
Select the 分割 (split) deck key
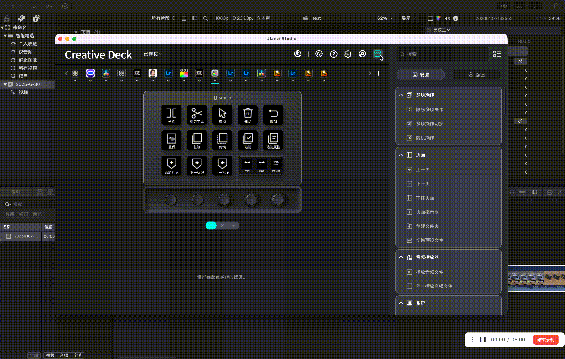171,115
